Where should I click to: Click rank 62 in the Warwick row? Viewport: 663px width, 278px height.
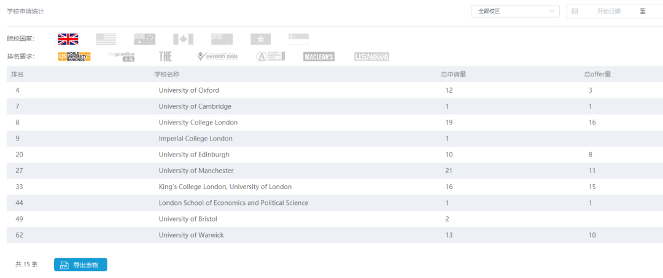coord(19,235)
